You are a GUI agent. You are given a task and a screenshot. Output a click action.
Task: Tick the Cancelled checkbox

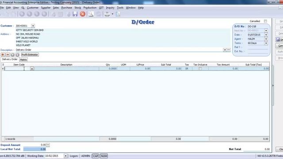point(265,21)
